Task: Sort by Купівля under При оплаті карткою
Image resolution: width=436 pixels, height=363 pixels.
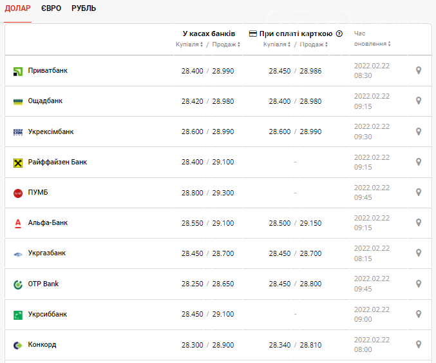Action: [277, 44]
